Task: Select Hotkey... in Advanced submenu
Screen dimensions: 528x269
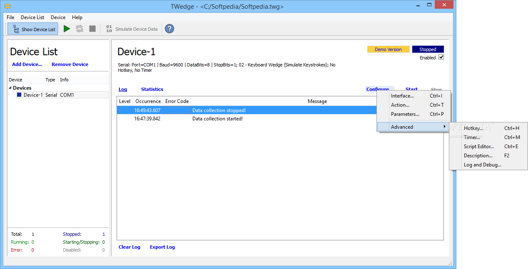Action: pyautogui.click(x=488, y=128)
